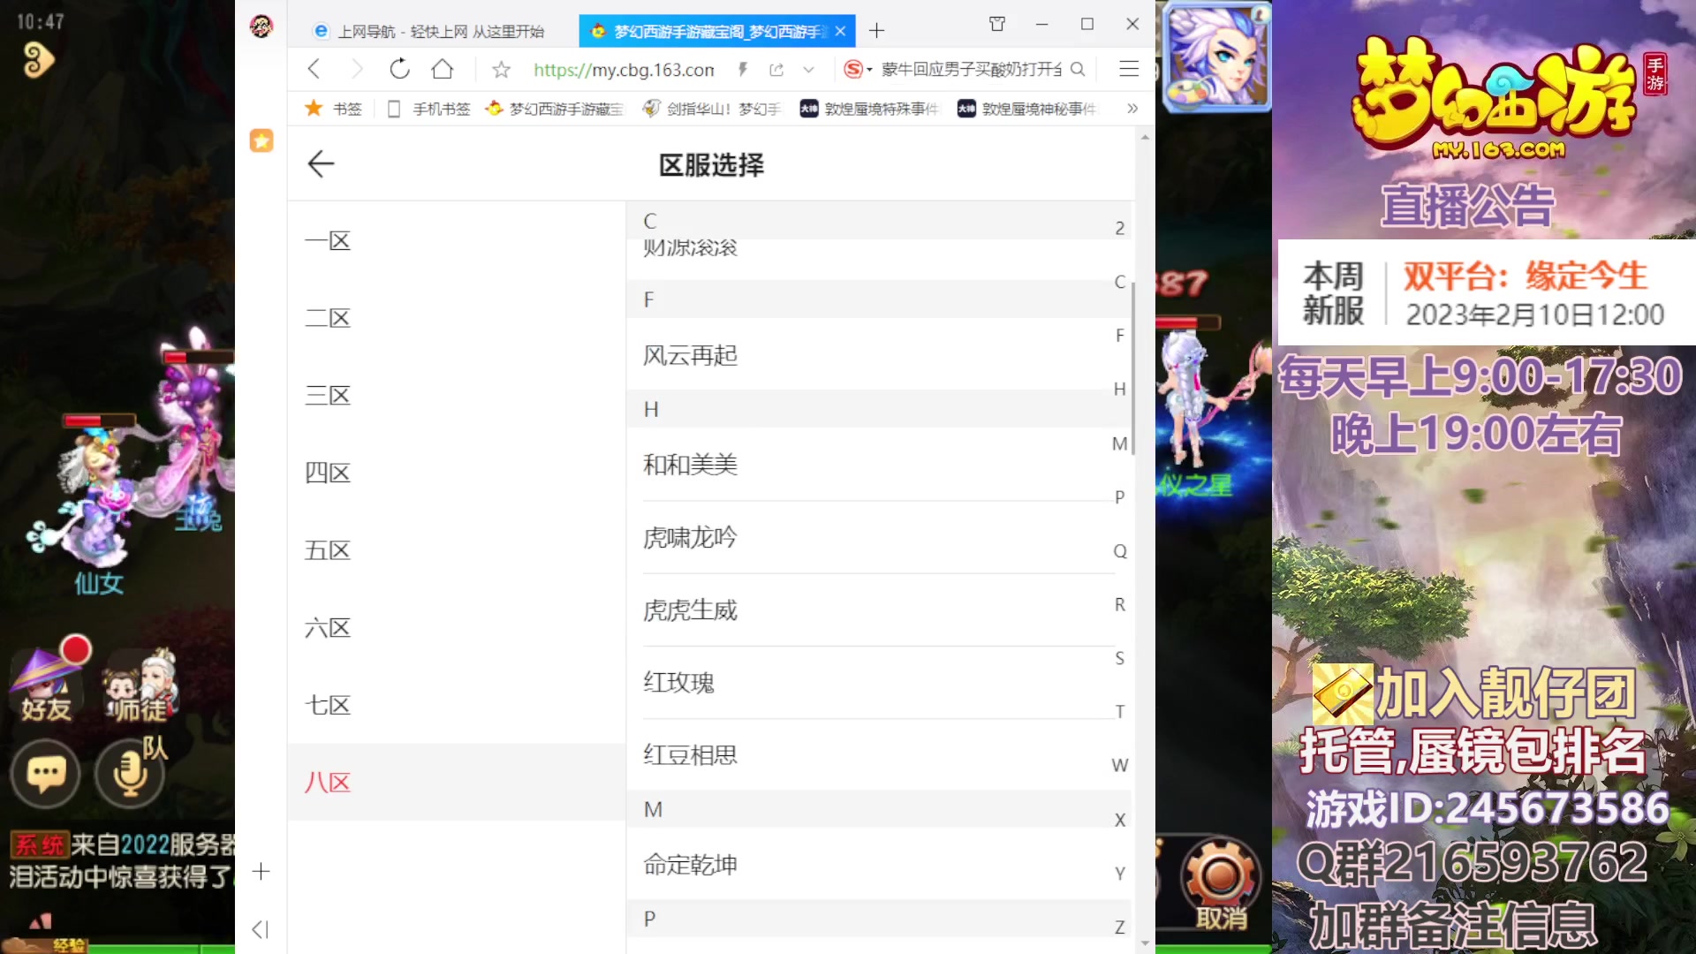
Task: Tap the game voice microphone button
Action: (x=130, y=774)
